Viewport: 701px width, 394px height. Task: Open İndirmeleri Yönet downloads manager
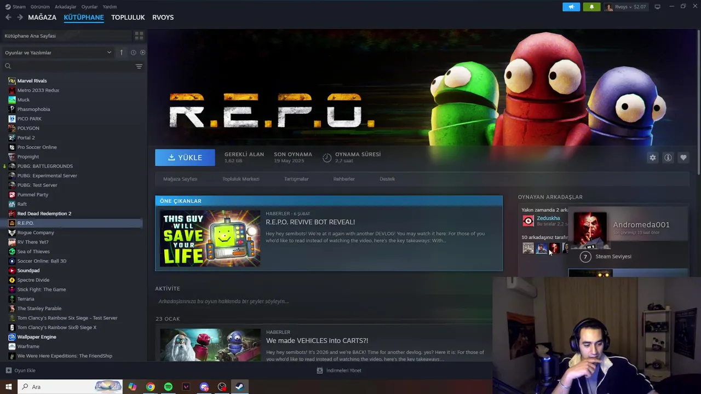click(339, 370)
